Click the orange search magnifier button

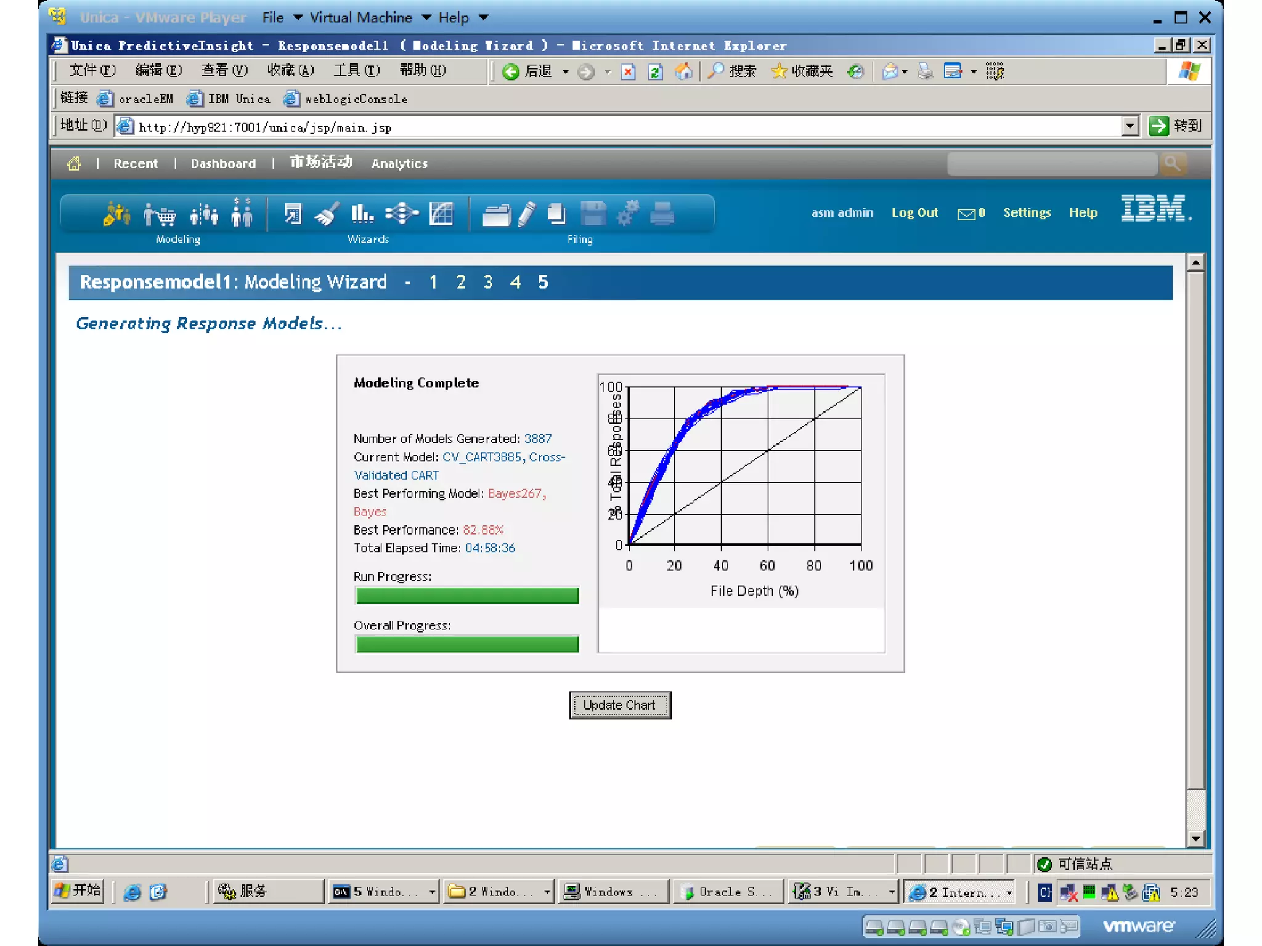coord(1172,164)
